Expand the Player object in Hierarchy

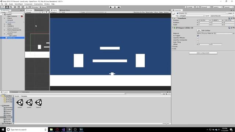pos(4,18)
